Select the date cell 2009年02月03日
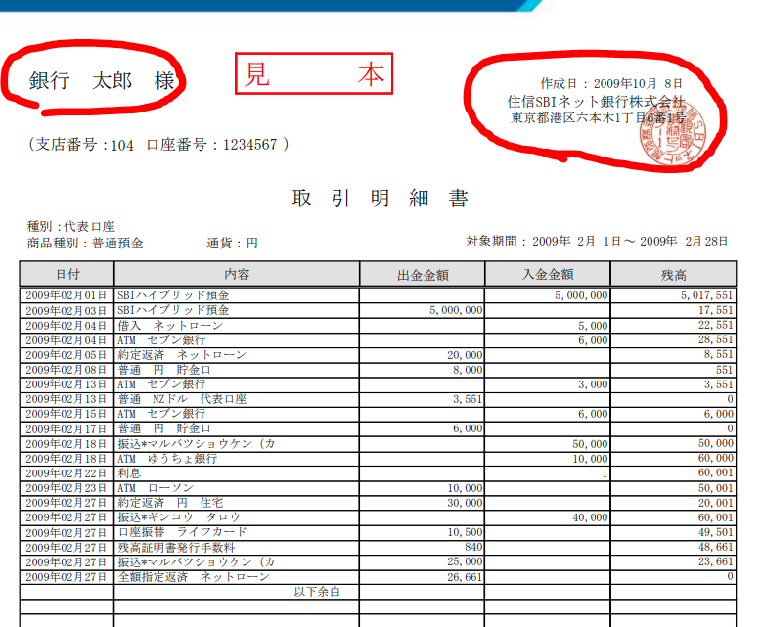Image resolution: width=762 pixels, height=627 pixels. (x=67, y=311)
